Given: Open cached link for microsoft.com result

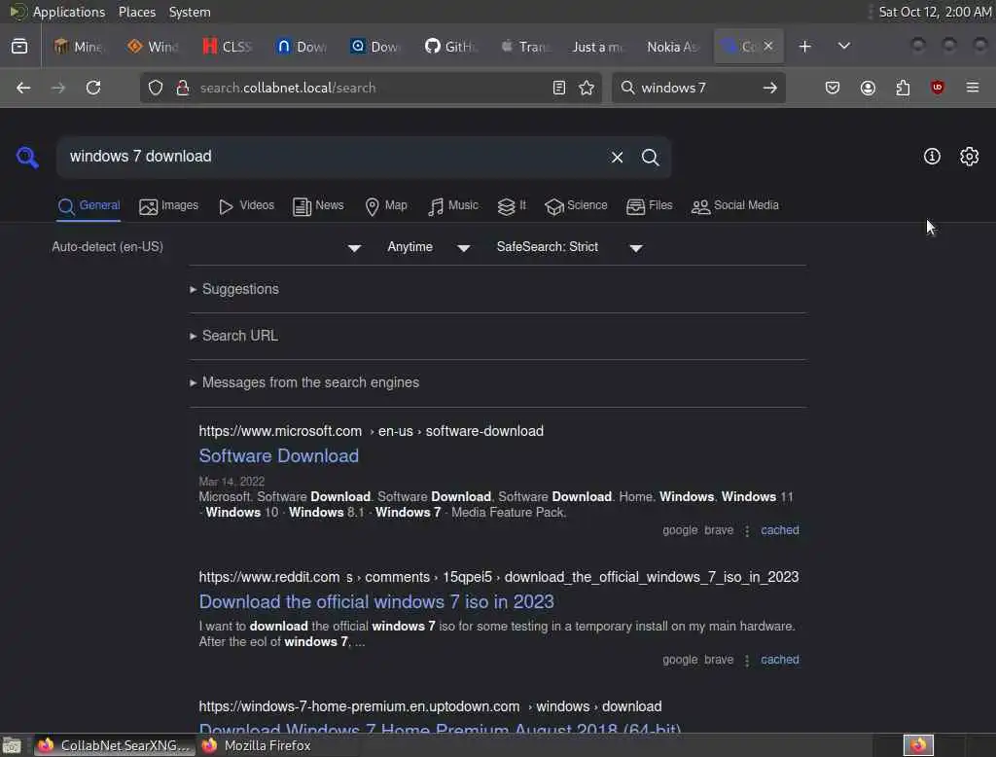Looking at the screenshot, I should pyautogui.click(x=780, y=530).
